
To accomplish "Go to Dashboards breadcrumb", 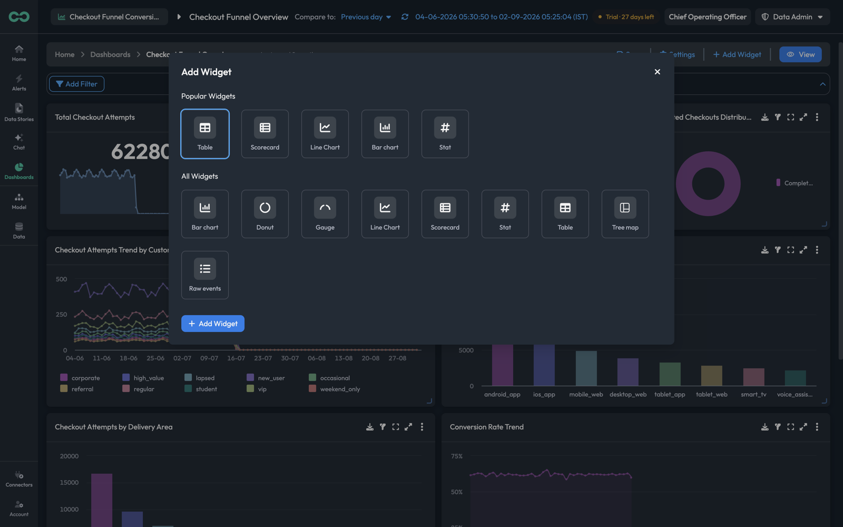I will [110, 54].
